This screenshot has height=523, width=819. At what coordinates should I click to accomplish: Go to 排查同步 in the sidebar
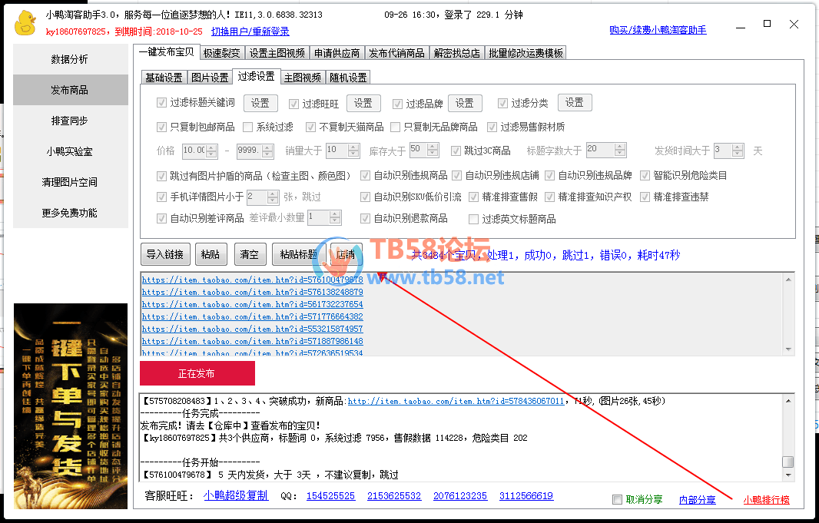tap(70, 121)
